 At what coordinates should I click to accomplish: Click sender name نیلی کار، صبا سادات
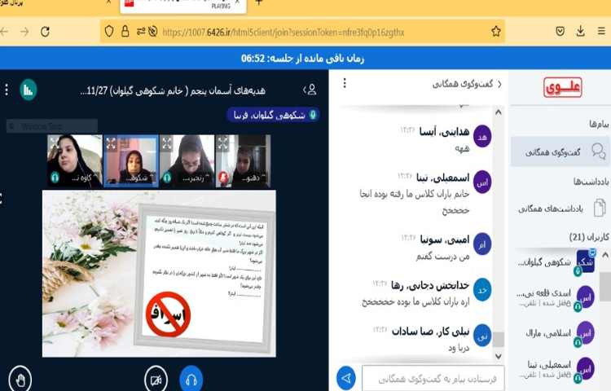click(x=431, y=331)
